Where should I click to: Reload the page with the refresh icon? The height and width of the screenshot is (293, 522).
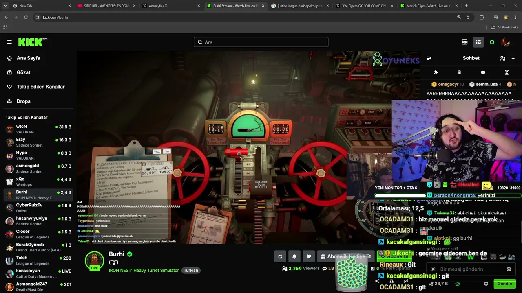pyautogui.click(x=26, y=17)
